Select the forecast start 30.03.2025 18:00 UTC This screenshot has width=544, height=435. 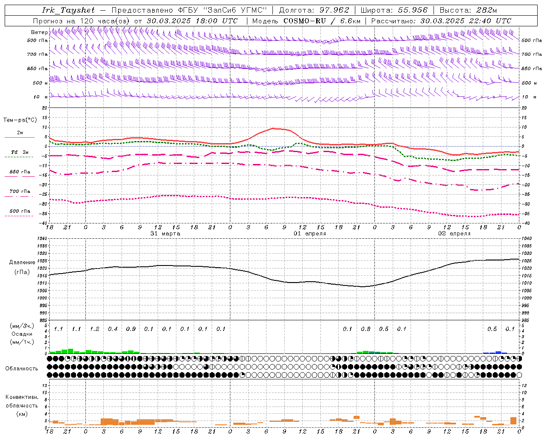point(192,21)
